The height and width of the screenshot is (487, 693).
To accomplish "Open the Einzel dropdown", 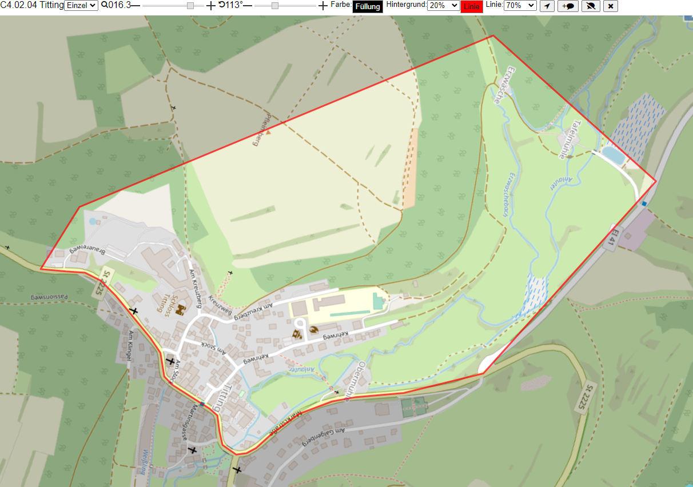I will point(81,5).
